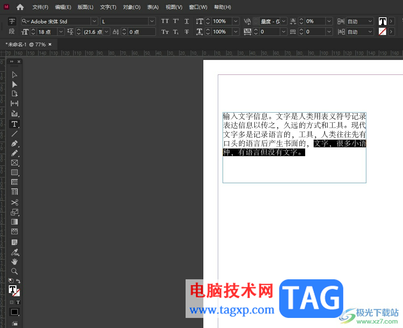
Task: Select the Gradient Feather tool
Action: click(14, 231)
